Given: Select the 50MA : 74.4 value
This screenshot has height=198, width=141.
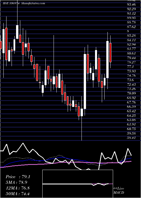Looking at the screenshot, I should click(17, 193).
